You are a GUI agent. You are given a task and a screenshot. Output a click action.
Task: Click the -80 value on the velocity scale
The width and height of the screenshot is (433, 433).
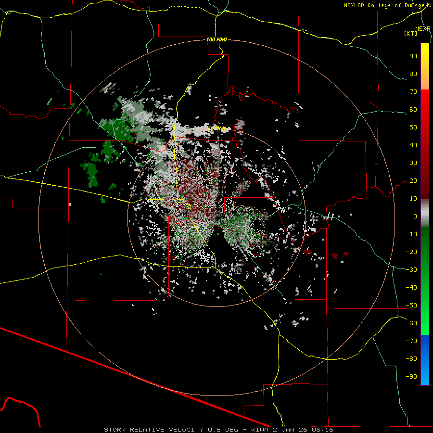[x=411, y=359]
